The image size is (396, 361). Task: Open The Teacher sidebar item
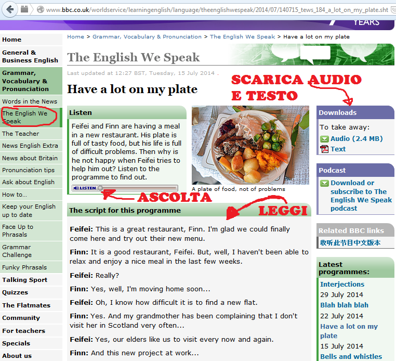(31, 134)
